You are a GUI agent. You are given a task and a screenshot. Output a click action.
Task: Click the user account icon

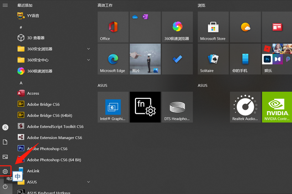(5, 128)
